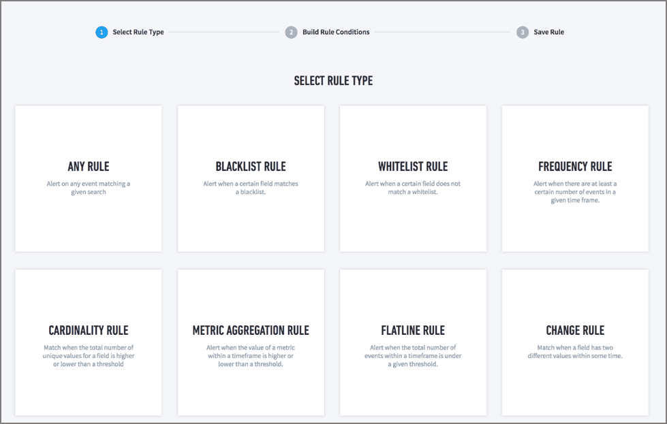
Task: Click the step 3 circle indicator
Action: coord(523,32)
